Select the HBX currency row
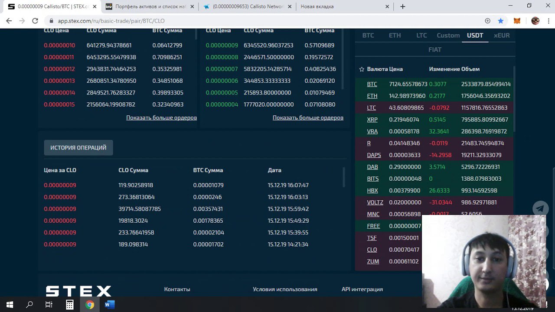The width and height of the screenshot is (555, 312). 434,191
